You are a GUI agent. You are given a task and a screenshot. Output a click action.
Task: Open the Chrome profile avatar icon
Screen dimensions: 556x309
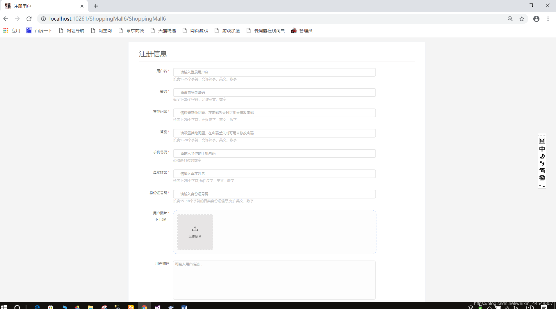pos(536,19)
